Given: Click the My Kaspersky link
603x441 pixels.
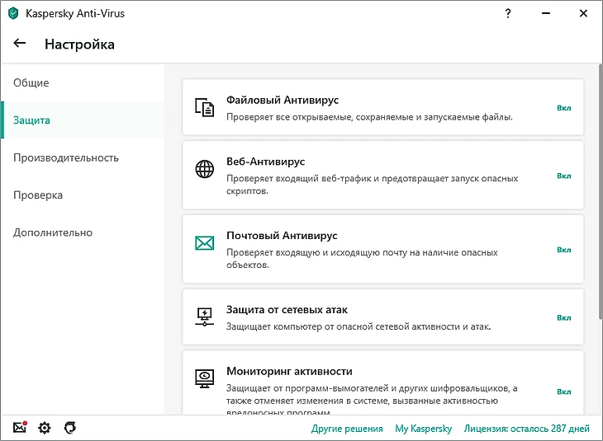Looking at the screenshot, I should tap(423, 429).
